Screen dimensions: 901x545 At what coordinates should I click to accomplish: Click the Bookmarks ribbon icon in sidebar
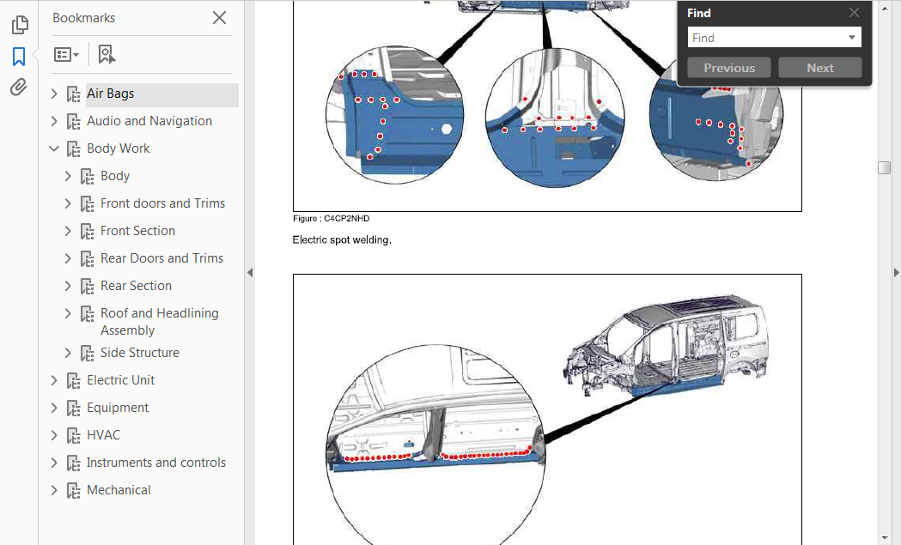[x=19, y=57]
